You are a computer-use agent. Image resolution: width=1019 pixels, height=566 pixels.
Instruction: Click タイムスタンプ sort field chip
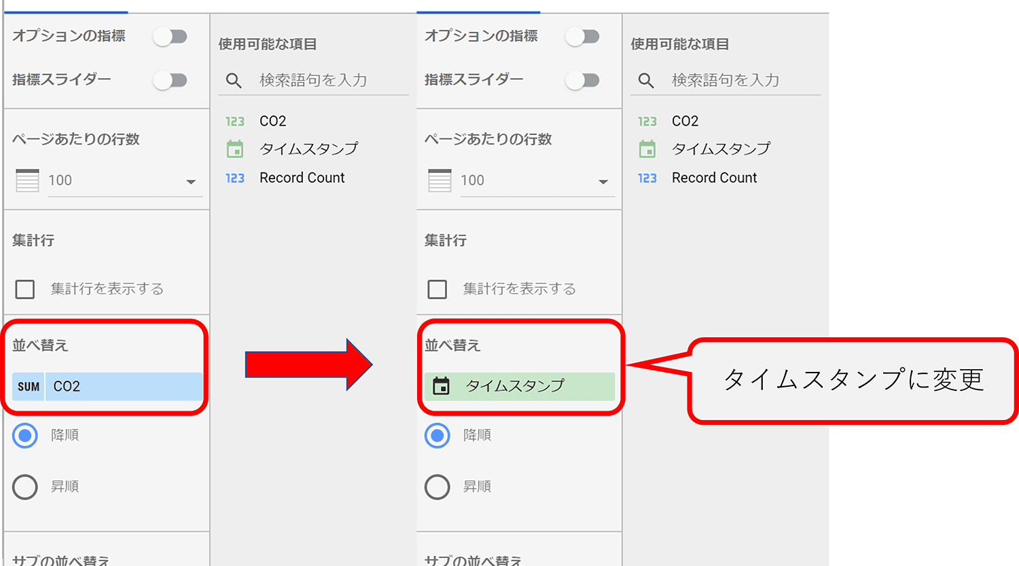coord(520,386)
